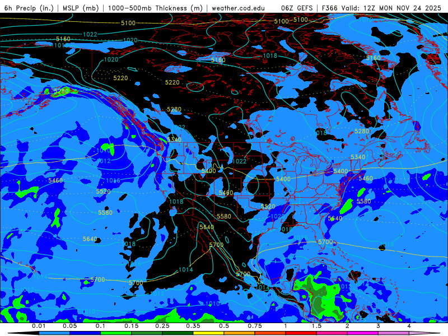
Task: Click the '0.75' legend value
Action: [255, 326]
